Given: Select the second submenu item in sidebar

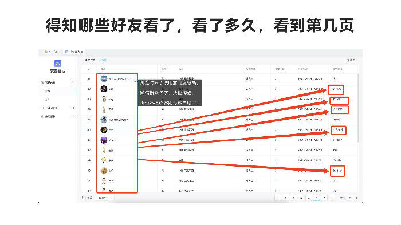Looking at the screenshot, I should pos(58,100).
